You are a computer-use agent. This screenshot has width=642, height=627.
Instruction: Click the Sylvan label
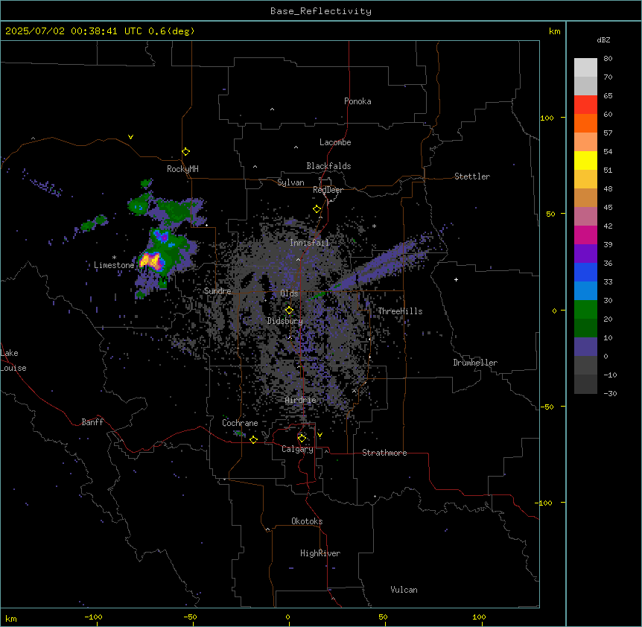coord(290,182)
